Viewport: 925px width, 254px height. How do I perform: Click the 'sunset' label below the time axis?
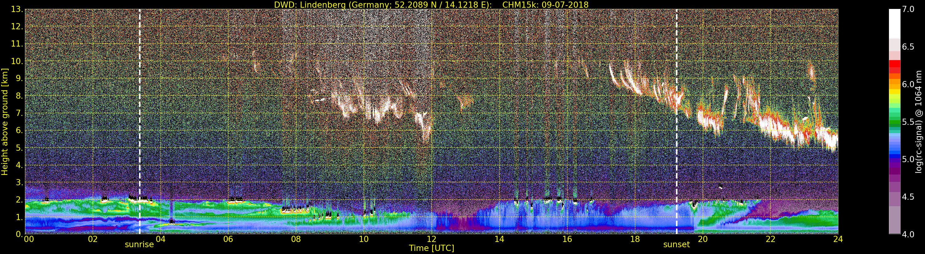pyautogui.click(x=677, y=245)
